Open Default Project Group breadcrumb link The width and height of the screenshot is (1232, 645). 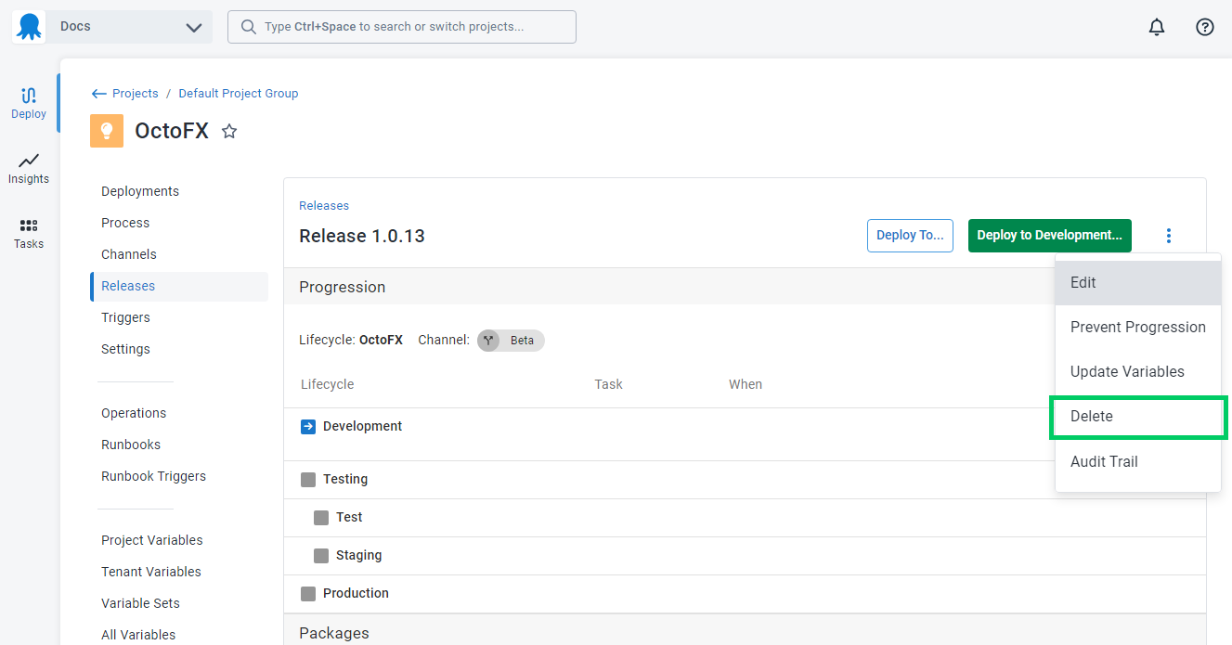click(x=239, y=93)
